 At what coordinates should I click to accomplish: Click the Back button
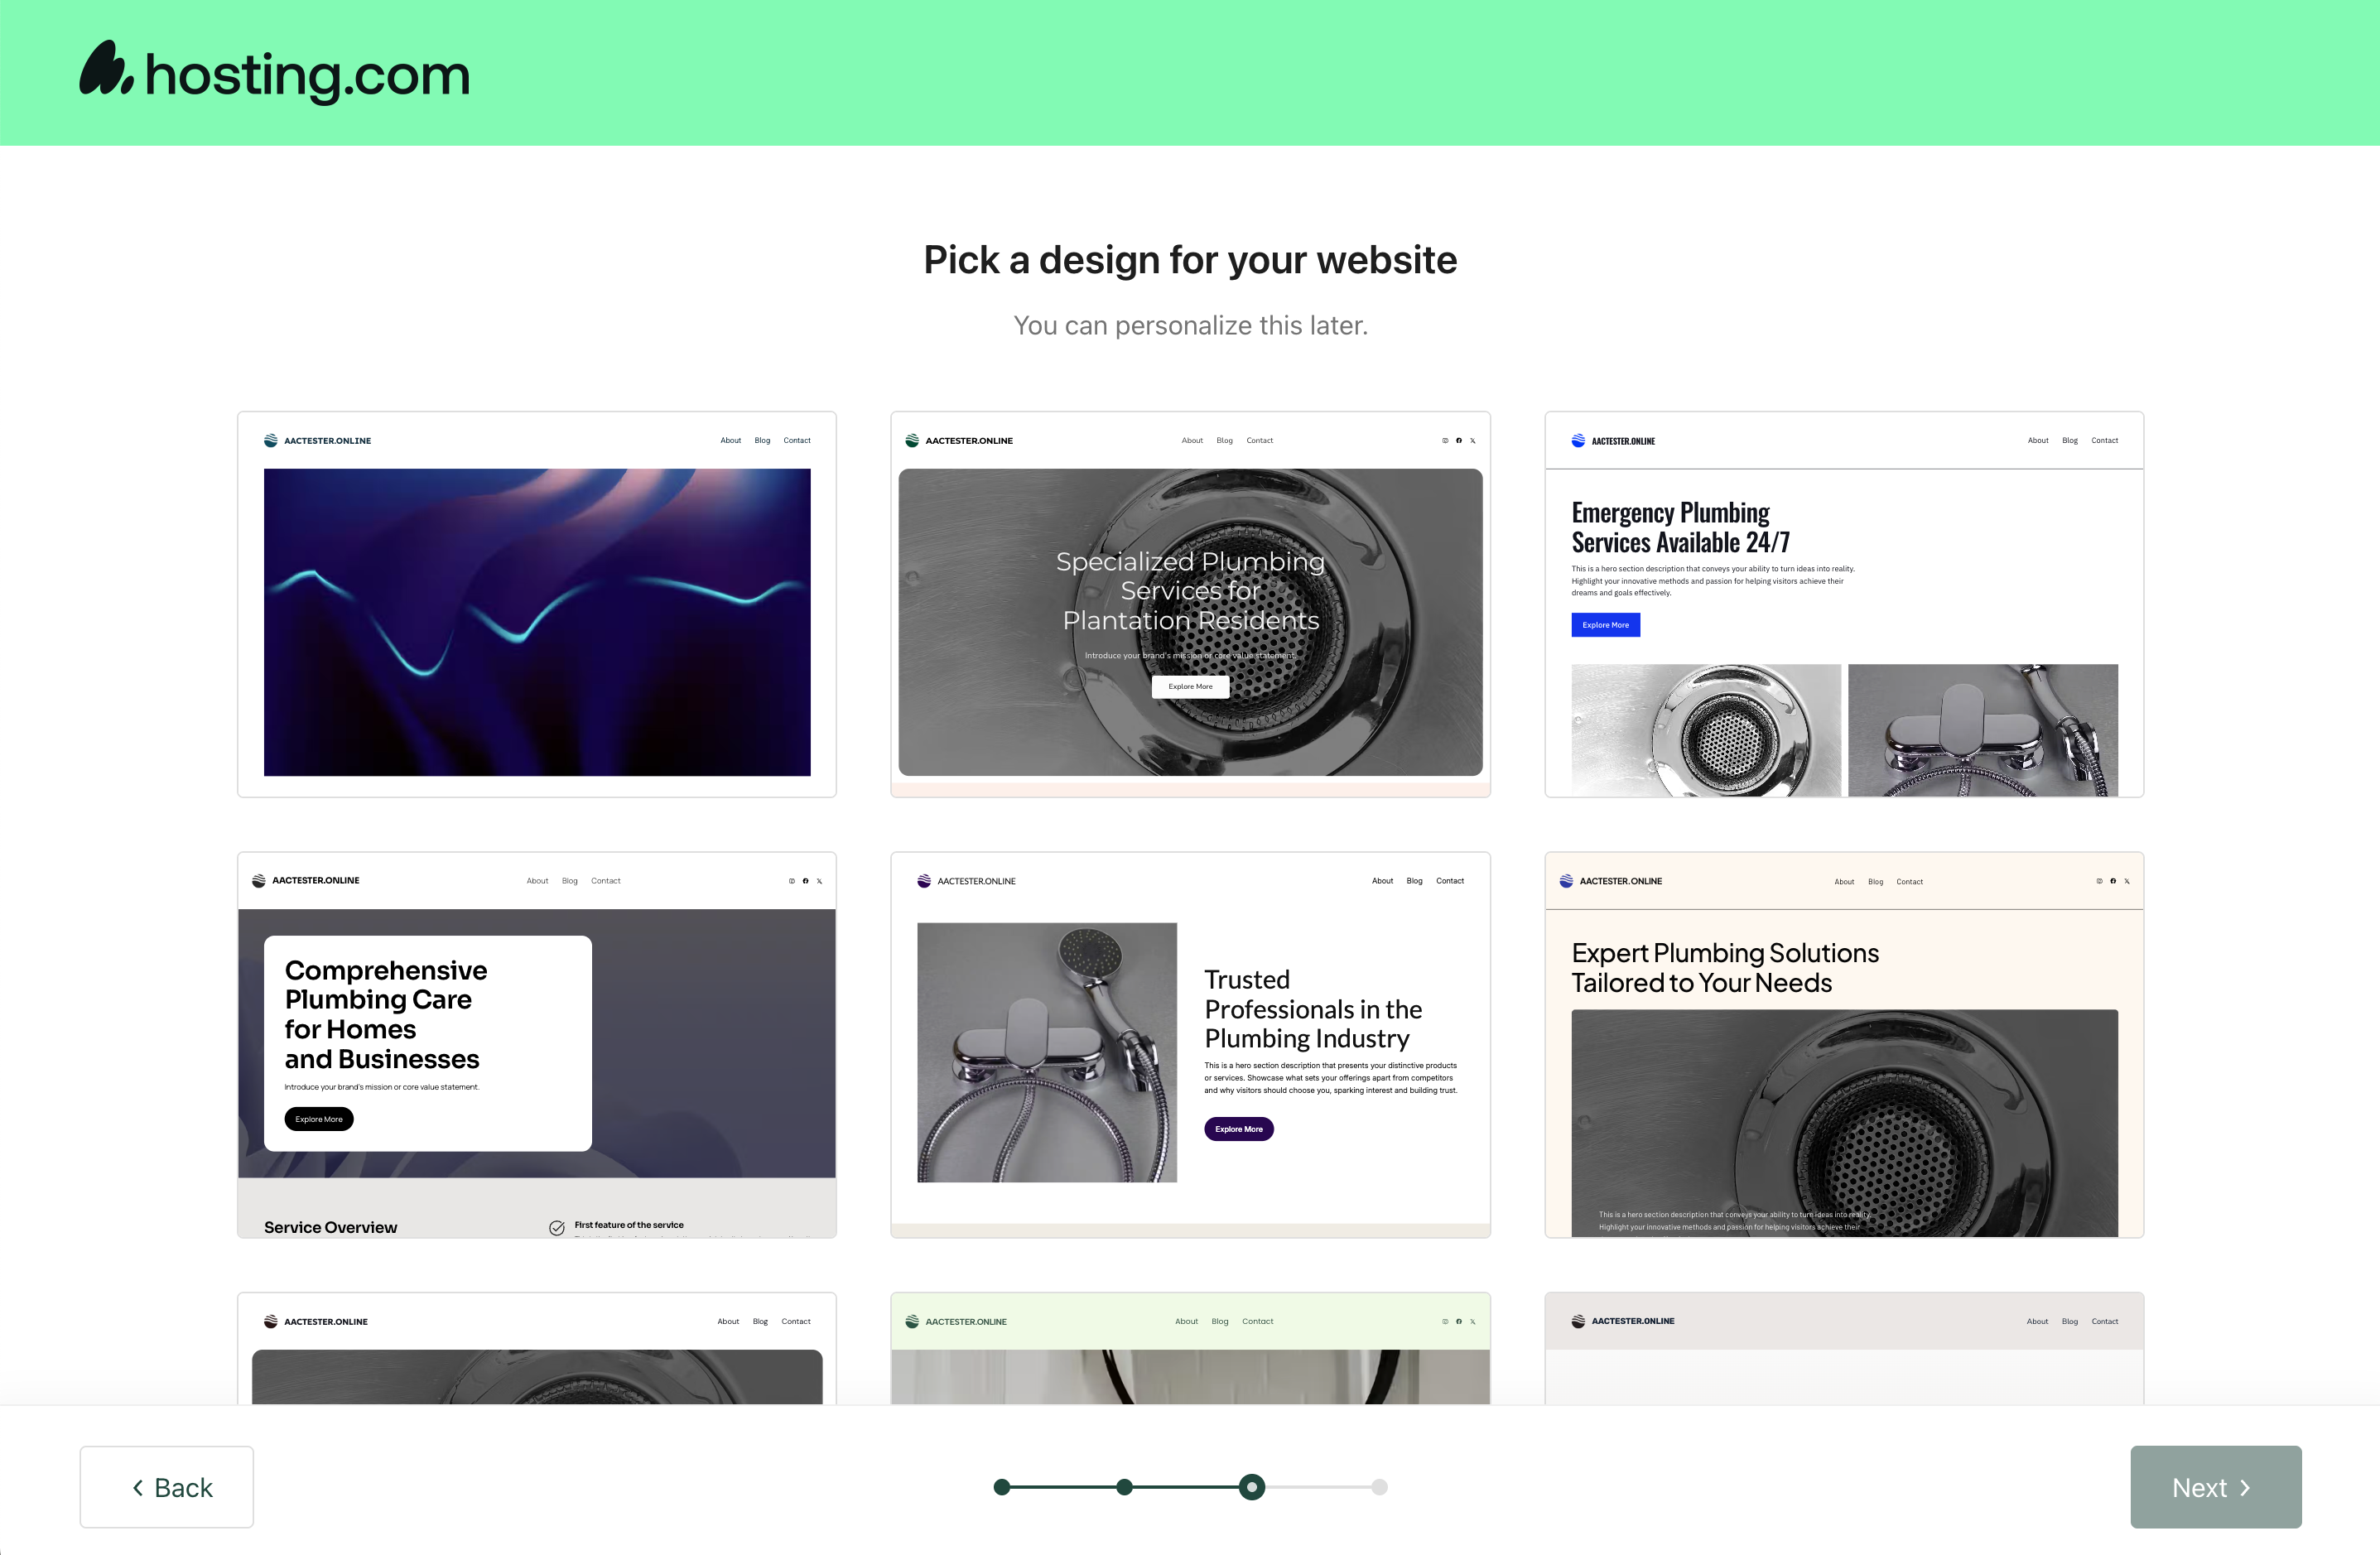[166, 1487]
